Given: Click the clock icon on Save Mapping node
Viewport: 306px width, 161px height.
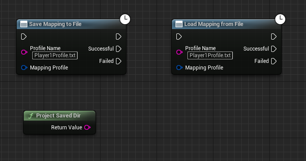Looking at the screenshot, I should pyautogui.click(x=125, y=19).
